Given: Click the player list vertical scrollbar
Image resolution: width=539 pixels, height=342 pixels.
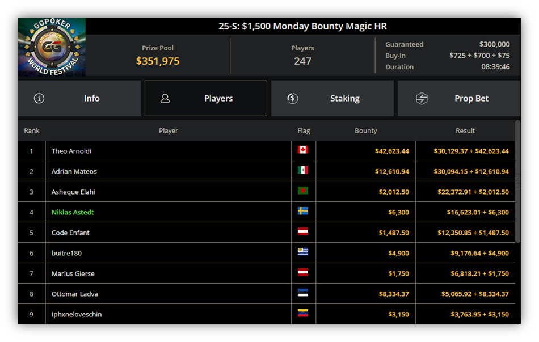Looking at the screenshot, I should pos(517,181).
